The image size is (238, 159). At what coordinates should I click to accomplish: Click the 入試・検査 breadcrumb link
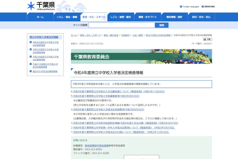point(138,35)
